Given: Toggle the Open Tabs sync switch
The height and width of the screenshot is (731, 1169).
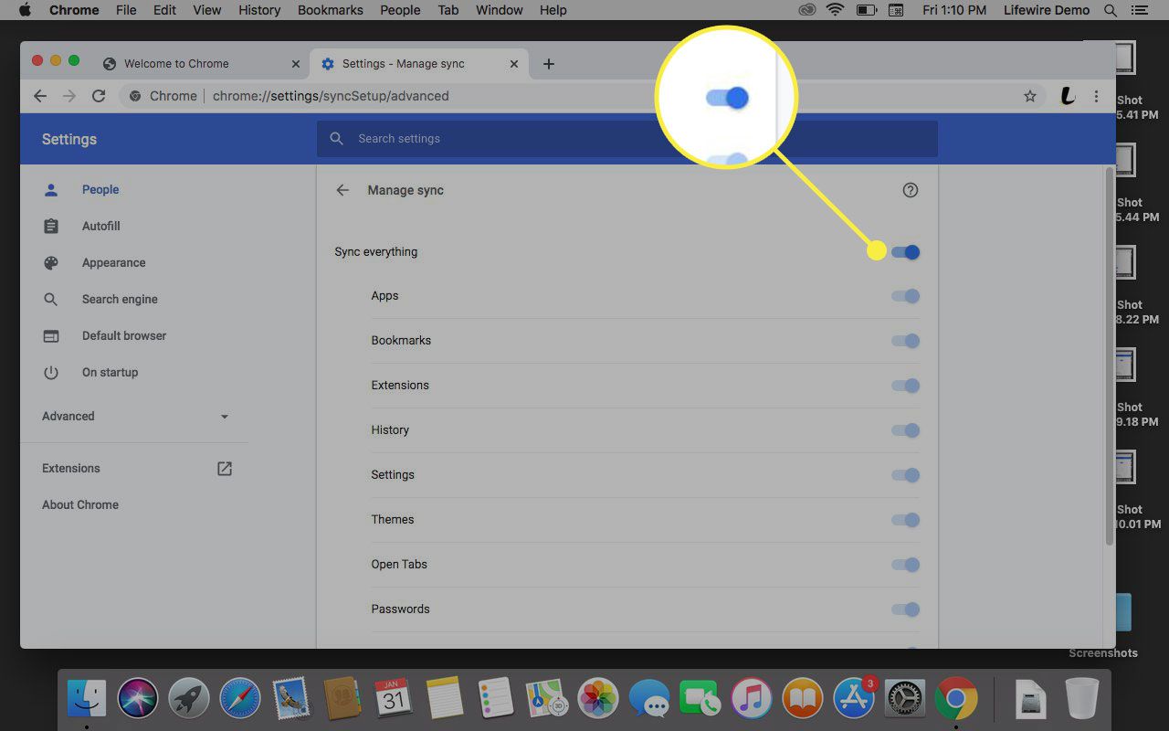Looking at the screenshot, I should 905,565.
